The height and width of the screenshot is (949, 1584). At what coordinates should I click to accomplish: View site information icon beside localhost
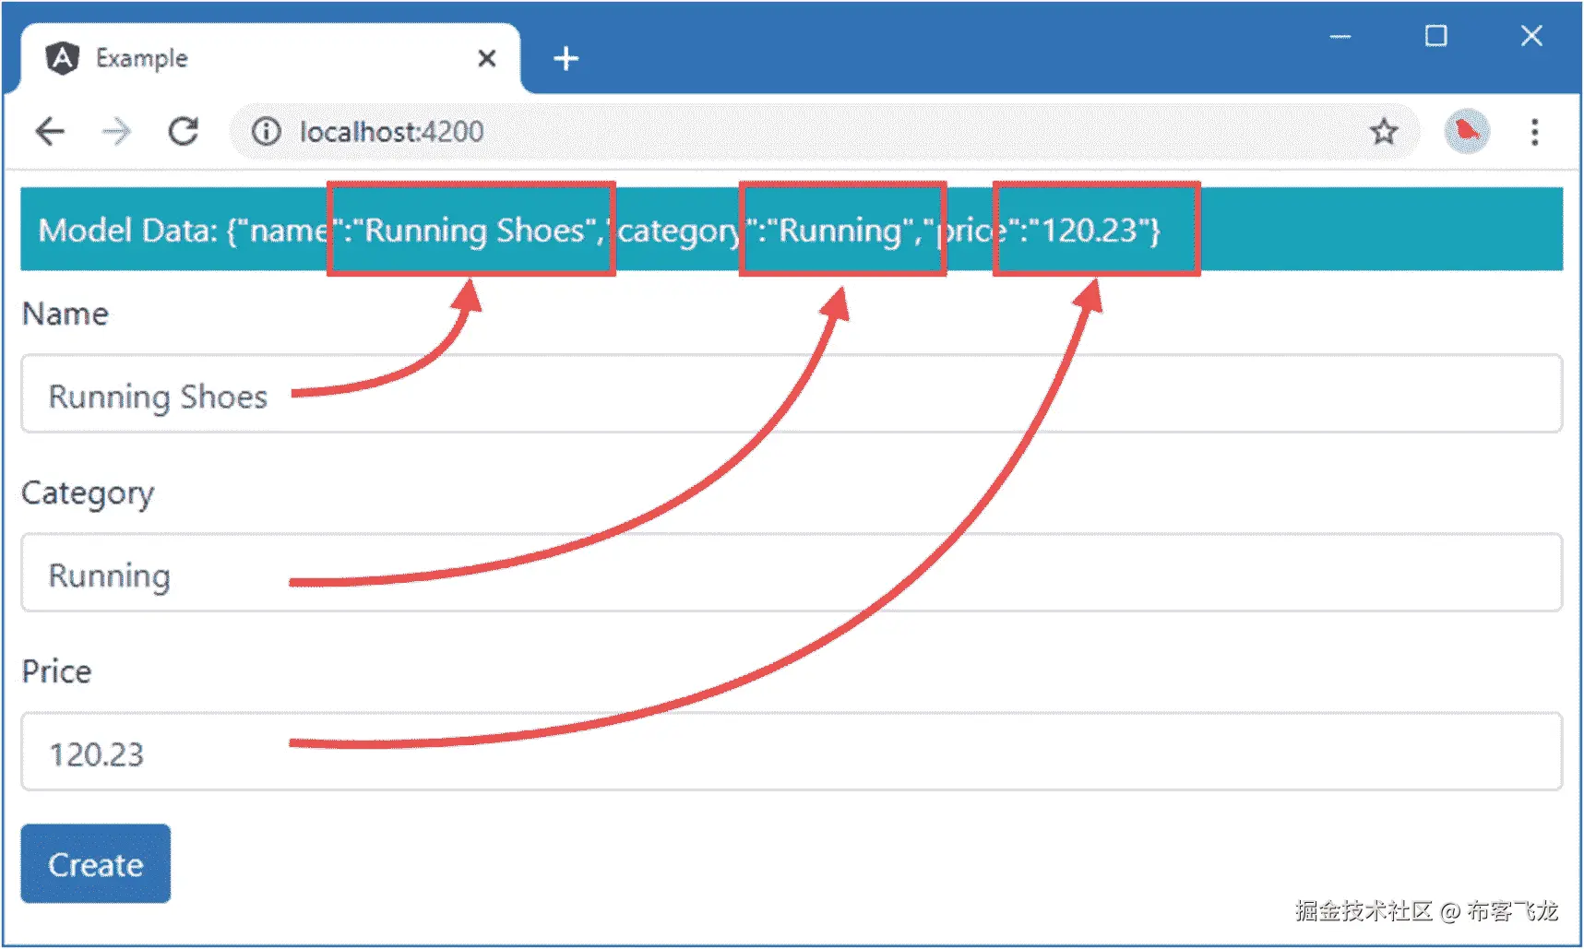[x=267, y=132]
